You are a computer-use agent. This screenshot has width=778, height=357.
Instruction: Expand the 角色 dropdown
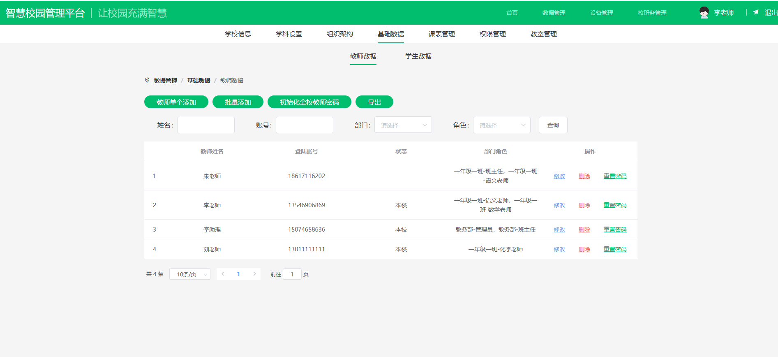501,125
